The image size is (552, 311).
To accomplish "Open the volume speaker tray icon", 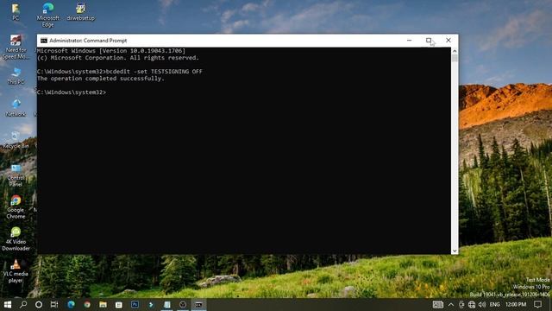I will click(482, 304).
